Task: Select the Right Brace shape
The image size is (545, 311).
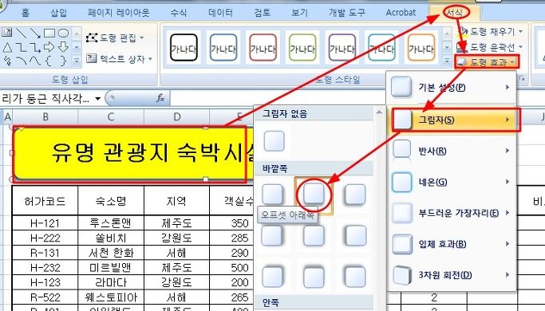Action: [63, 61]
